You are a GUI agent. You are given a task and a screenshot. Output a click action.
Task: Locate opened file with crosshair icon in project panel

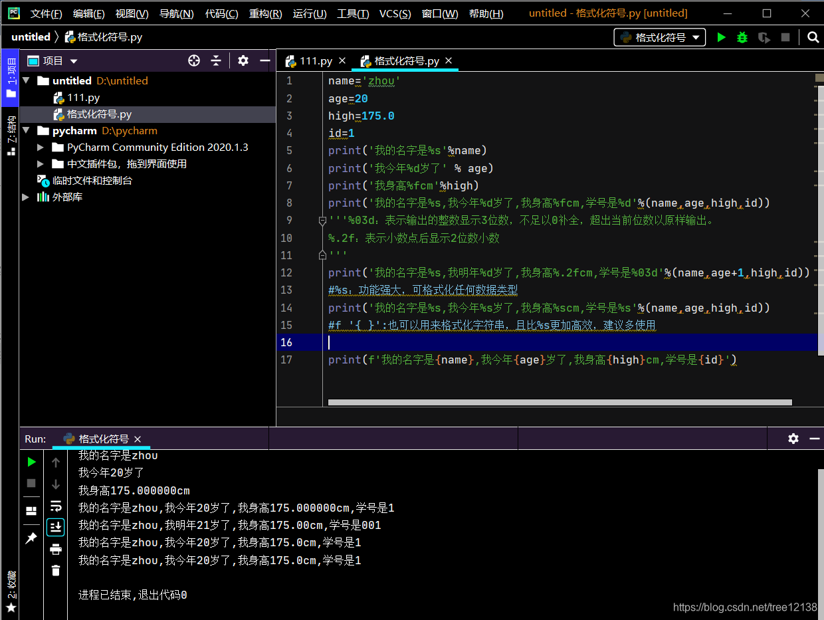point(194,60)
